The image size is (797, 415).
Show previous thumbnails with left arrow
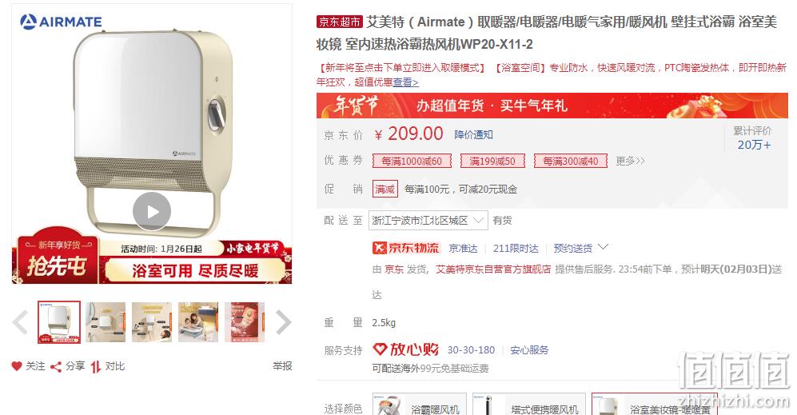point(20,322)
